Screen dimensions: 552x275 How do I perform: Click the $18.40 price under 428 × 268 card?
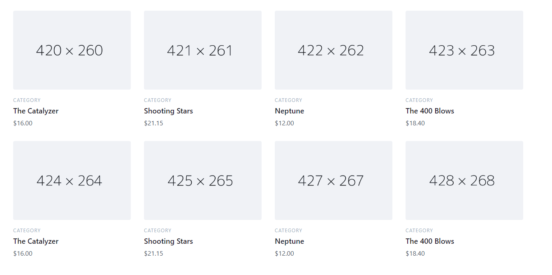tap(415, 254)
